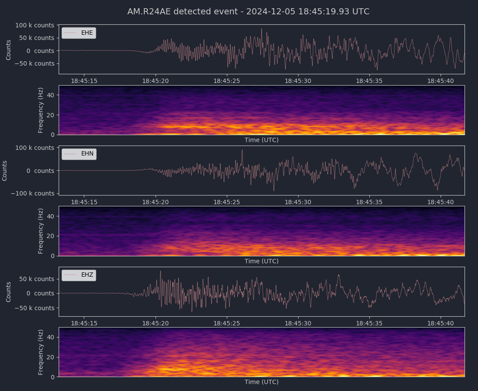Image resolution: width=478 pixels, height=391 pixels.
Task: Select the EHE legend box
Action: pyautogui.click(x=79, y=33)
